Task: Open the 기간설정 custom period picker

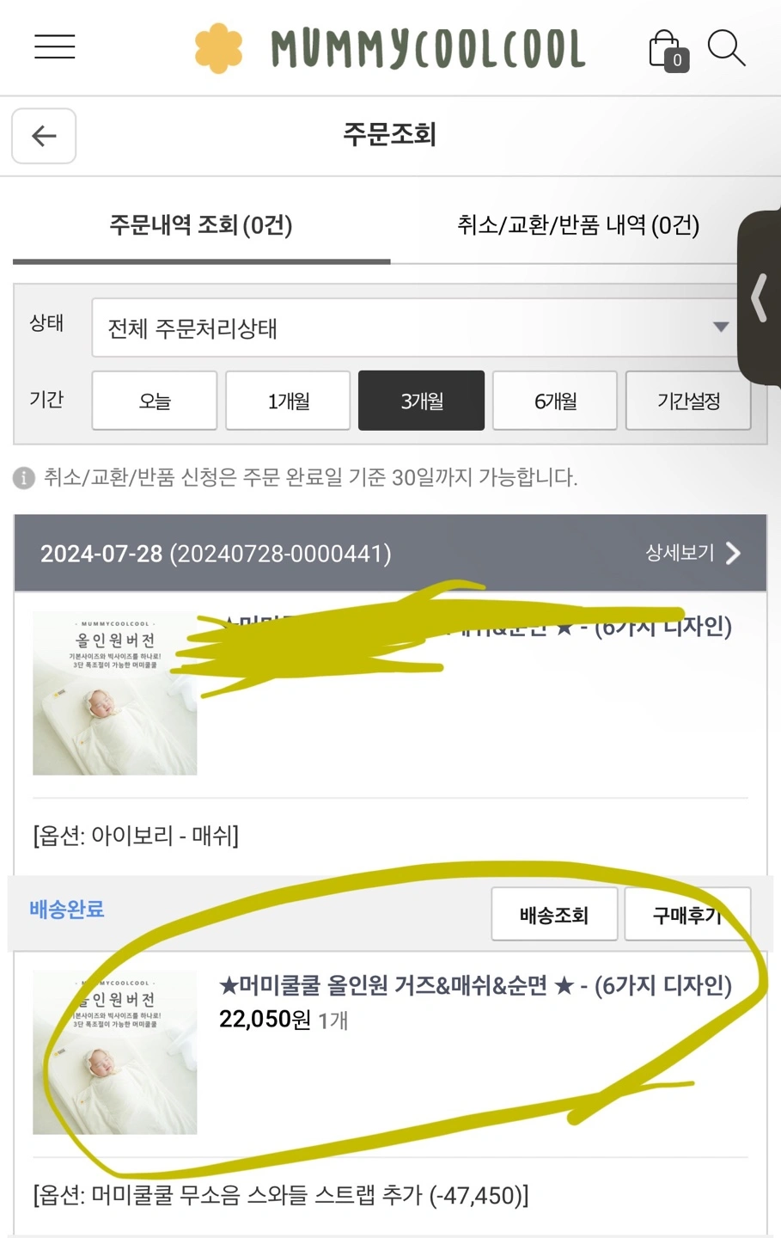Action: (688, 401)
